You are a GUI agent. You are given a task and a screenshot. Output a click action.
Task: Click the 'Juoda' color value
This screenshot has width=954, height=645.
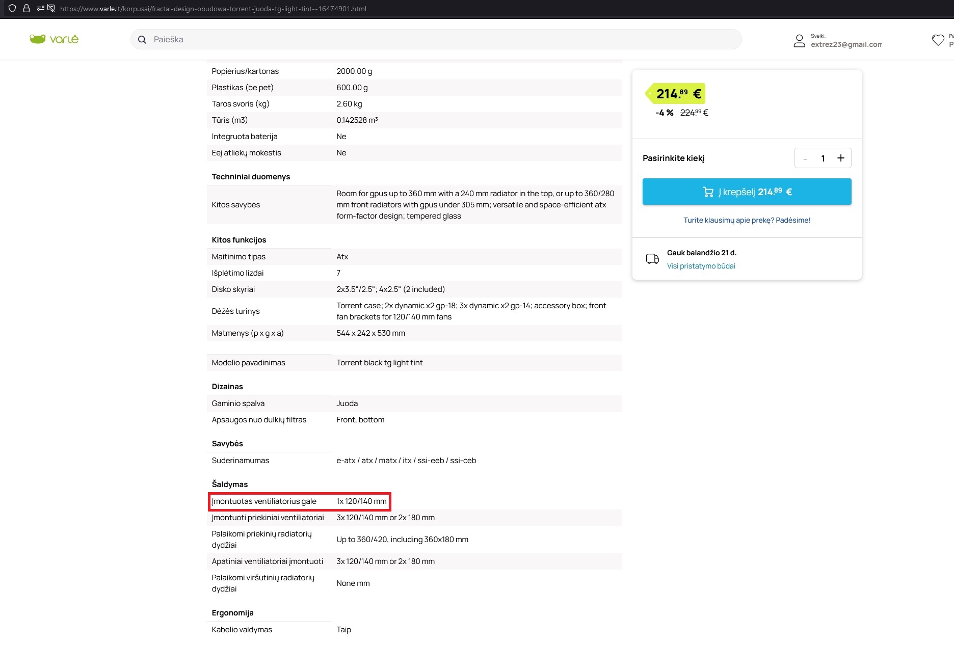click(347, 404)
